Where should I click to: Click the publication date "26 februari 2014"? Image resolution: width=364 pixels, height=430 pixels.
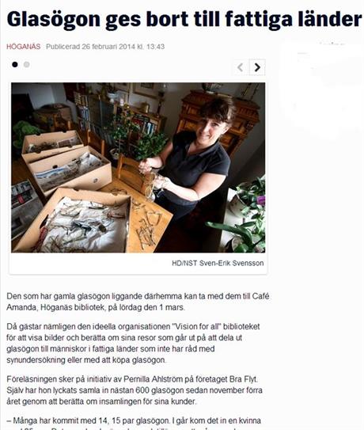pos(108,47)
